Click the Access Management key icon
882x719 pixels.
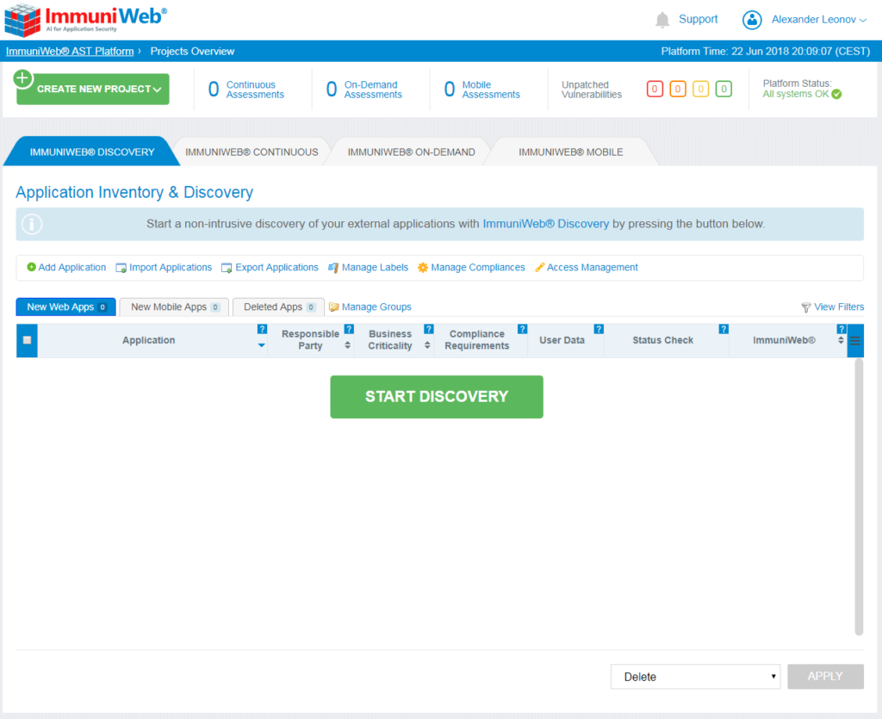539,268
